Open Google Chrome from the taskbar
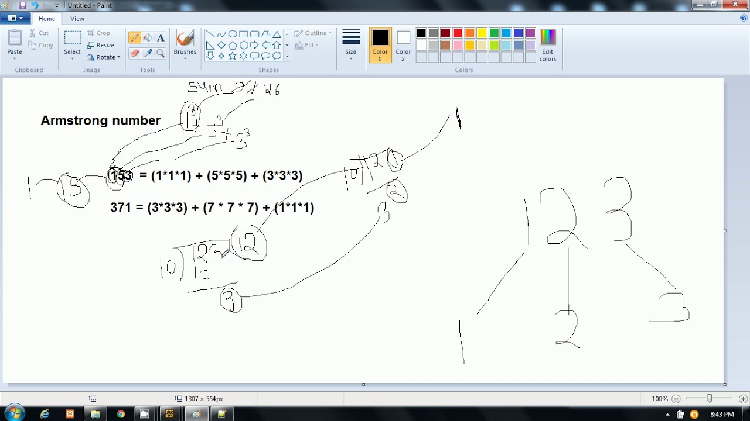Image resolution: width=750 pixels, height=421 pixels. pos(121,414)
